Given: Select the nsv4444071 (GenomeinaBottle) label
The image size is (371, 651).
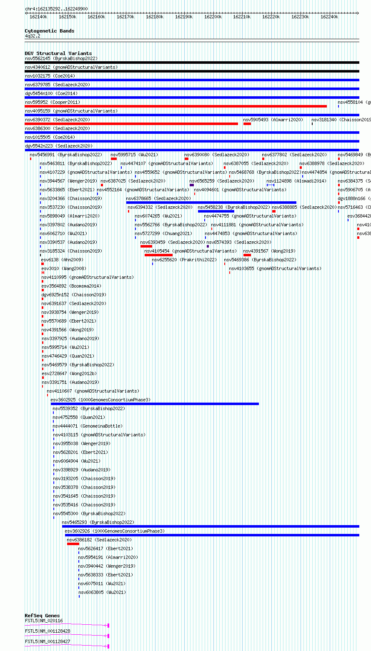Looking at the screenshot, I should pyautogui.click(x=88, y=426).
